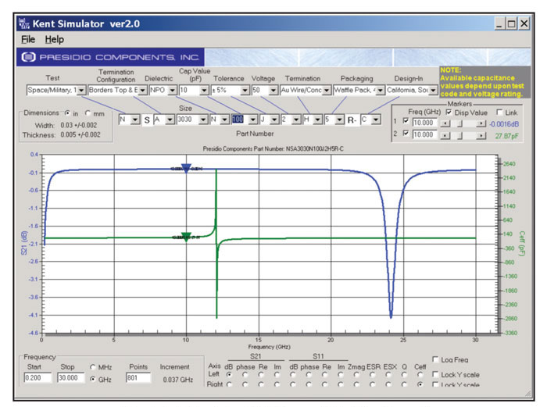Image resolution: width=547 pixels, height=407 pixels.
Task: Toggle marker 2 enable checkbox
Action: 406,134
